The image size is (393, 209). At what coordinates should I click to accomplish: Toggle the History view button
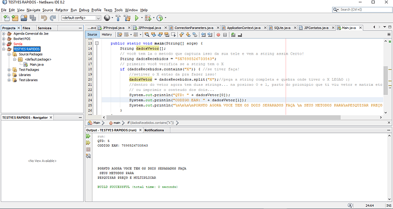pyautogui.click(x=107, y=35)
